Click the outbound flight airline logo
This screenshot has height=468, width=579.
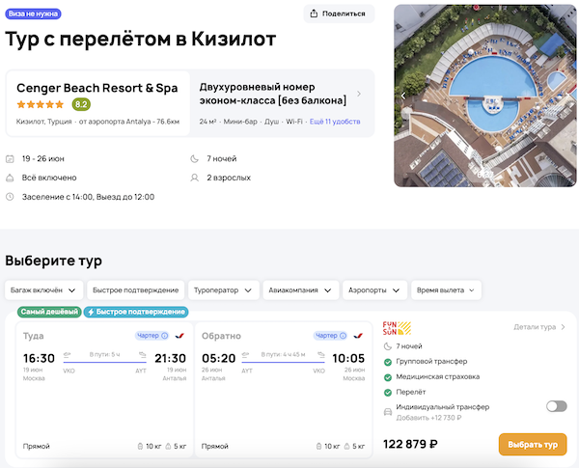pyautogui.click(x=179, y=336)
